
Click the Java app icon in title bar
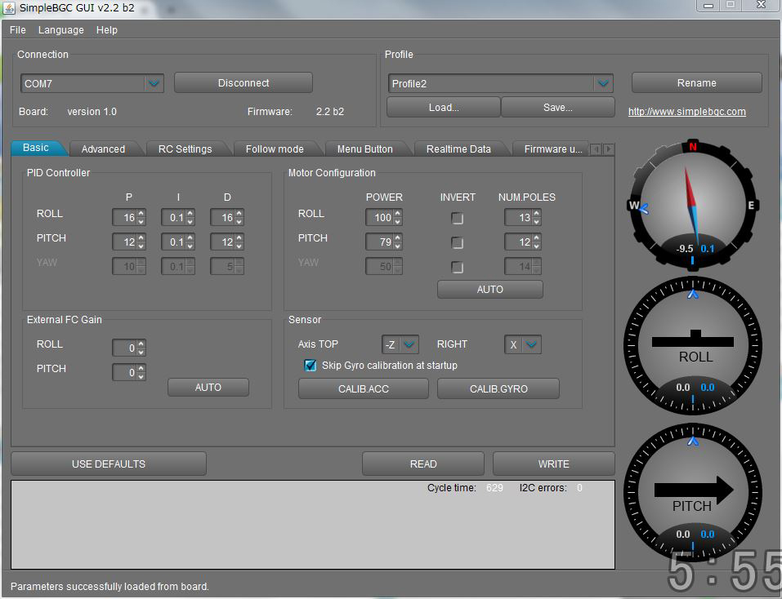pos(9,7)
